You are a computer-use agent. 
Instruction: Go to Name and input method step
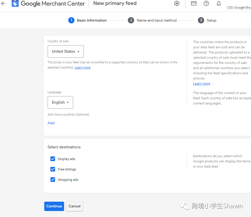coord(156,20)
